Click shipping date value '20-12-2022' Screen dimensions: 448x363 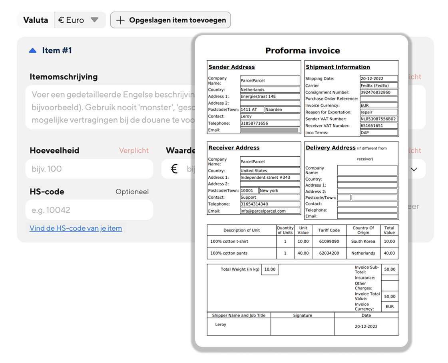(378, 79)
